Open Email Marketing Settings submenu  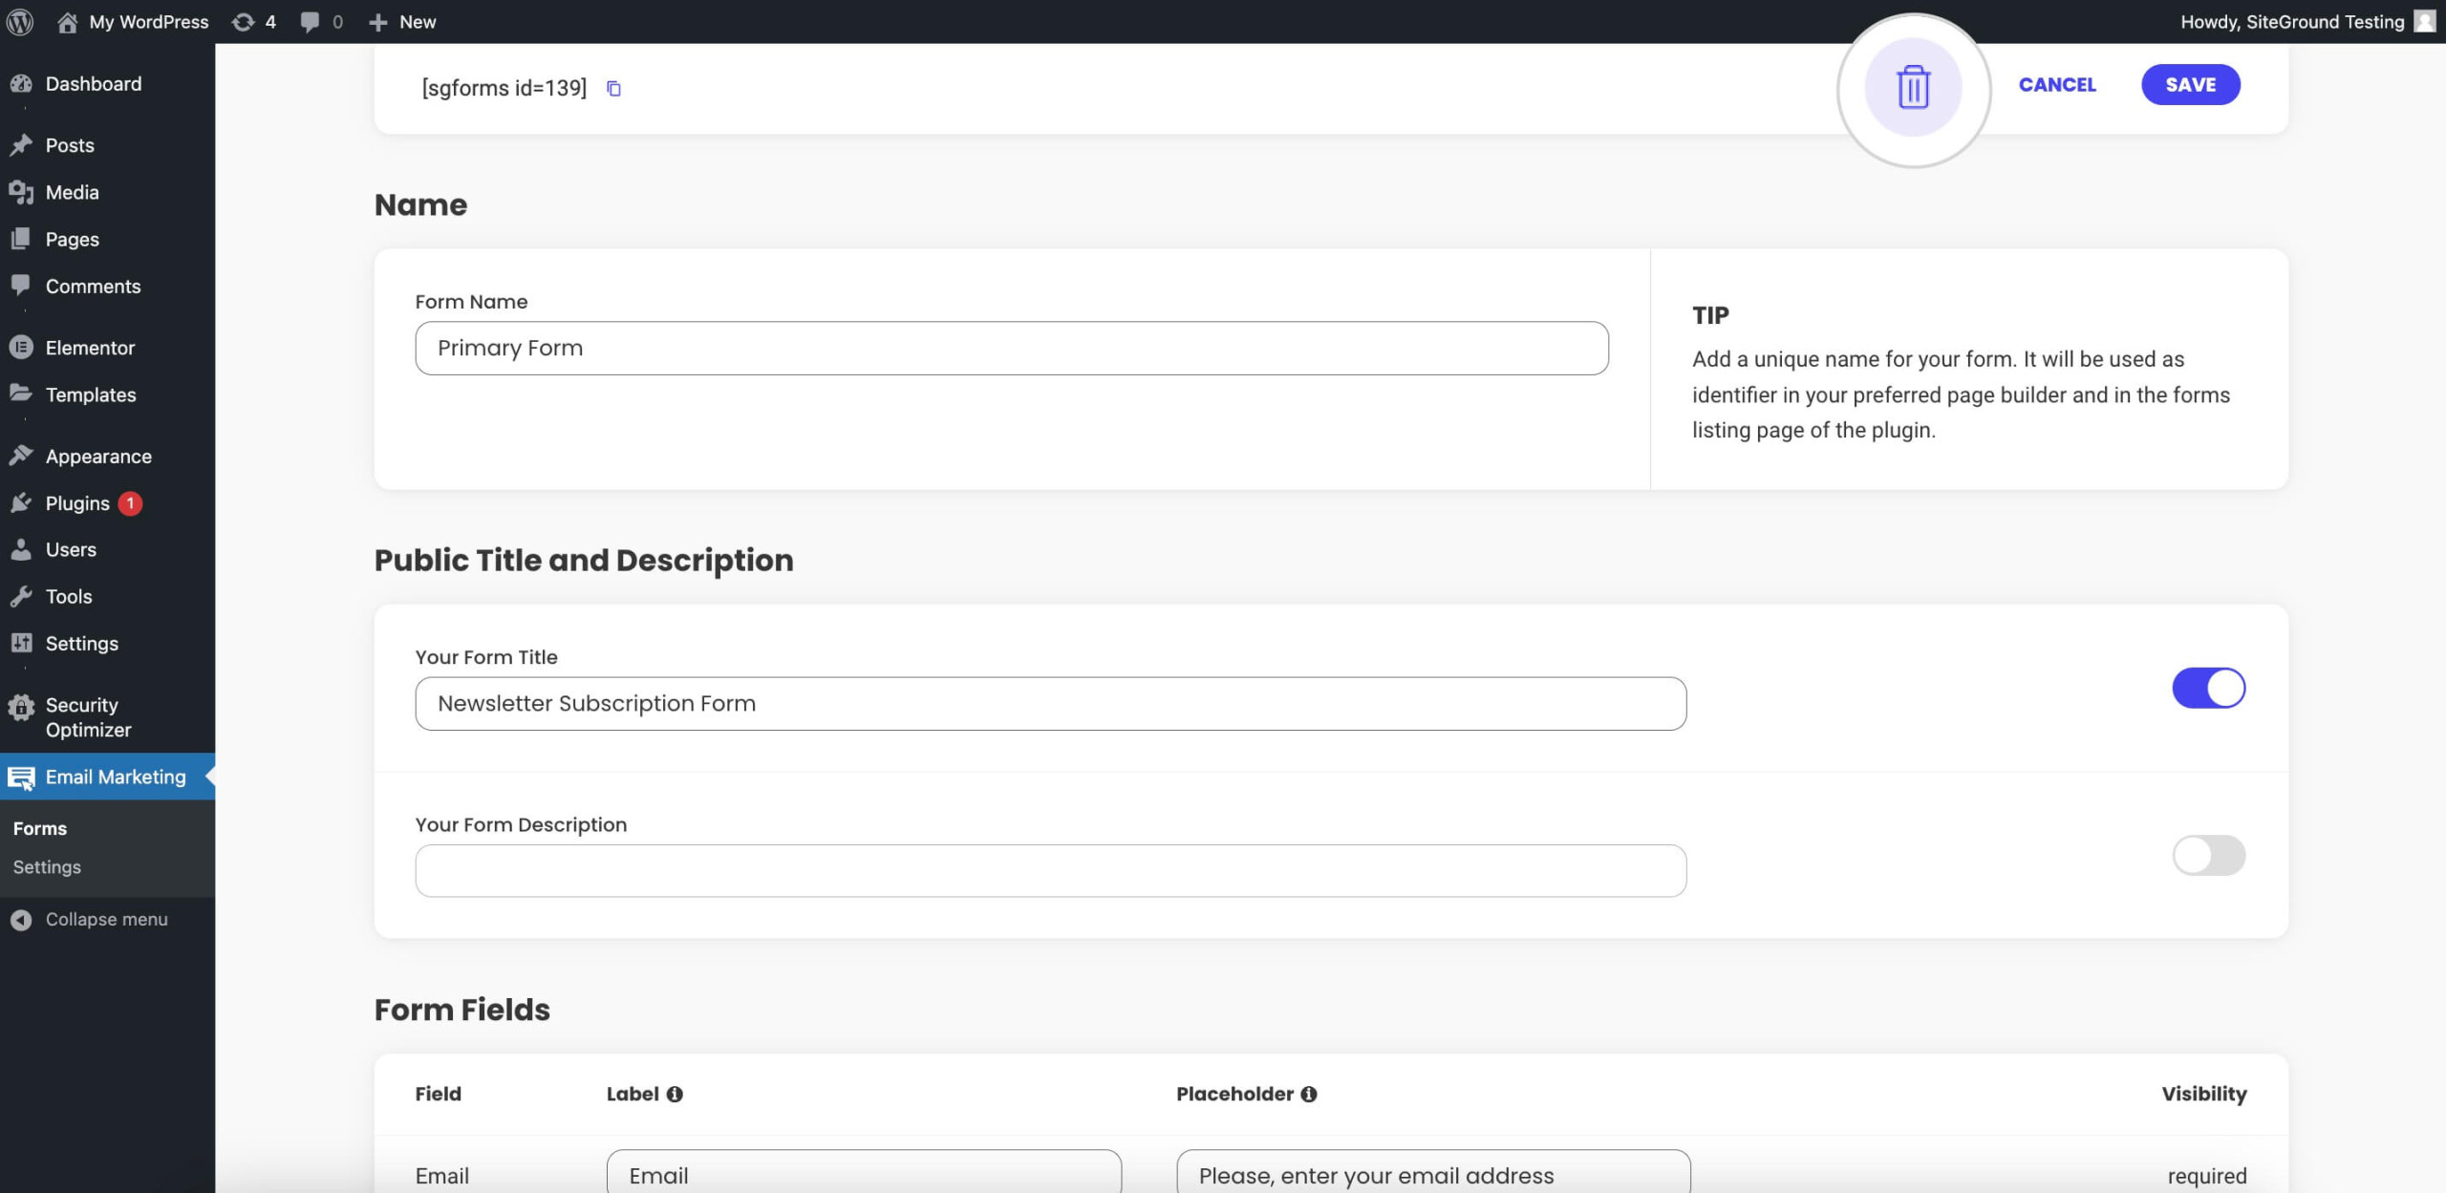pyautogui.click(x=47, y=866)
